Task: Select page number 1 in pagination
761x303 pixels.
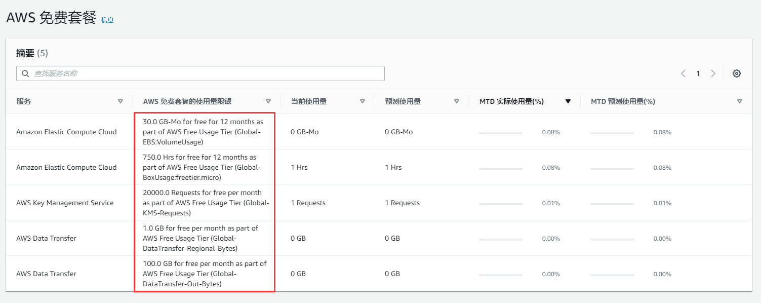Action: coord(698,73)
